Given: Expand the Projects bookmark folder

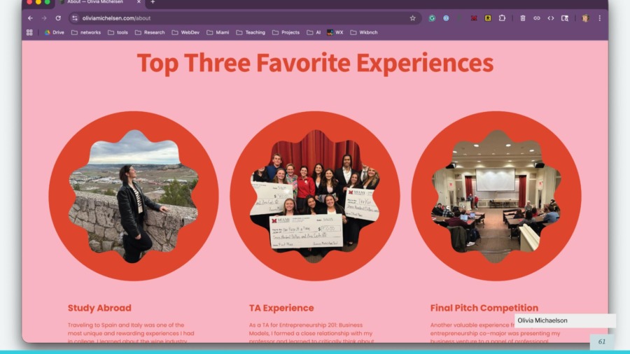Looking at the screenshot, I should pos(286,32).
